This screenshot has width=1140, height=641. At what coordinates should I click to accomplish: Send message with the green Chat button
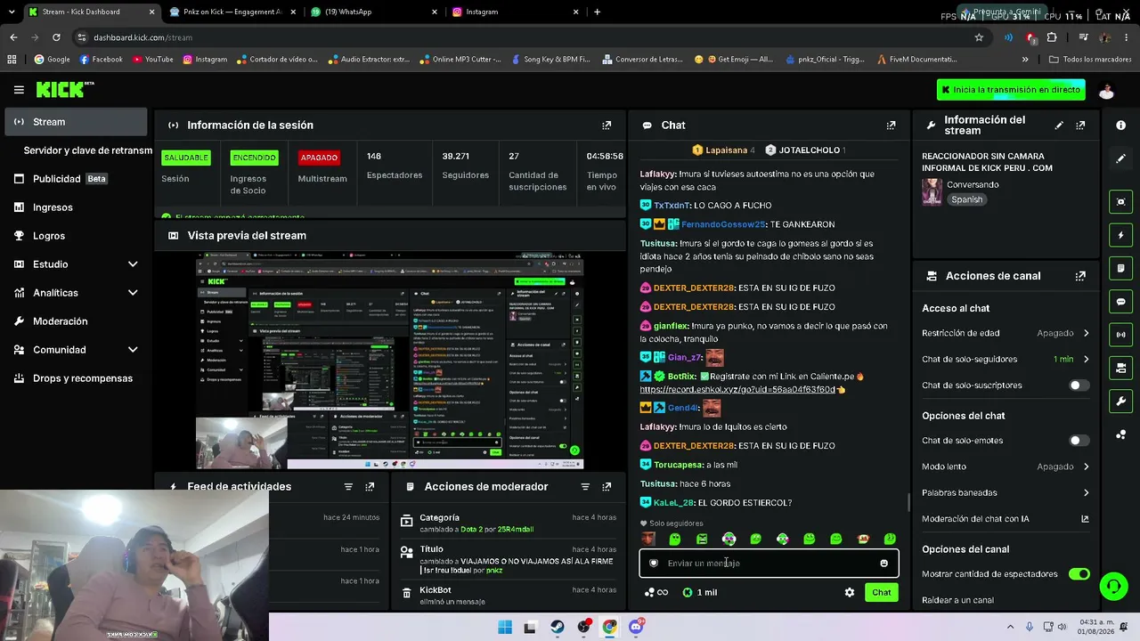tap(881, 592)
